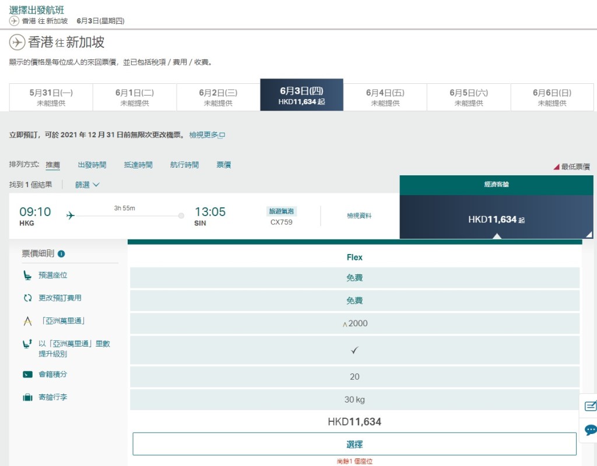Viewport: 597px width, 466px height.
Task: Open the 「亞洲萬里通」 fare rule link
Action: coord(62,321)
